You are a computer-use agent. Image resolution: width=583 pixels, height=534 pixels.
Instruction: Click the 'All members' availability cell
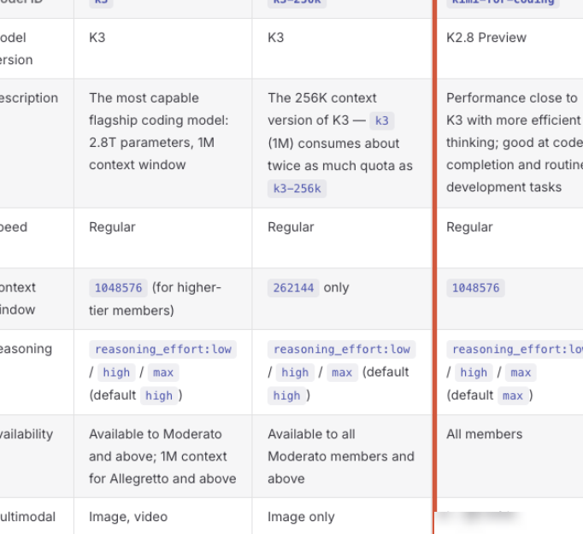tap(485, 434)
